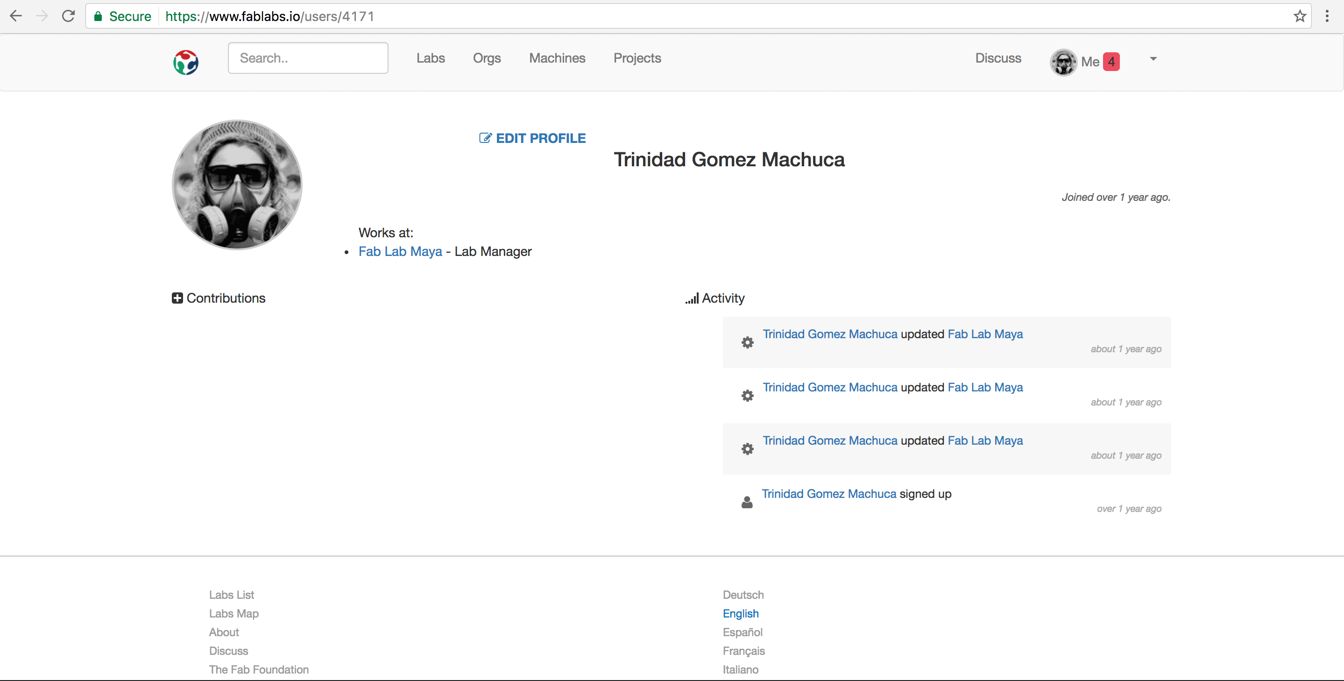The image size is (1344, 681).
Task: Open Labs Map footer link
Action: 234,613
